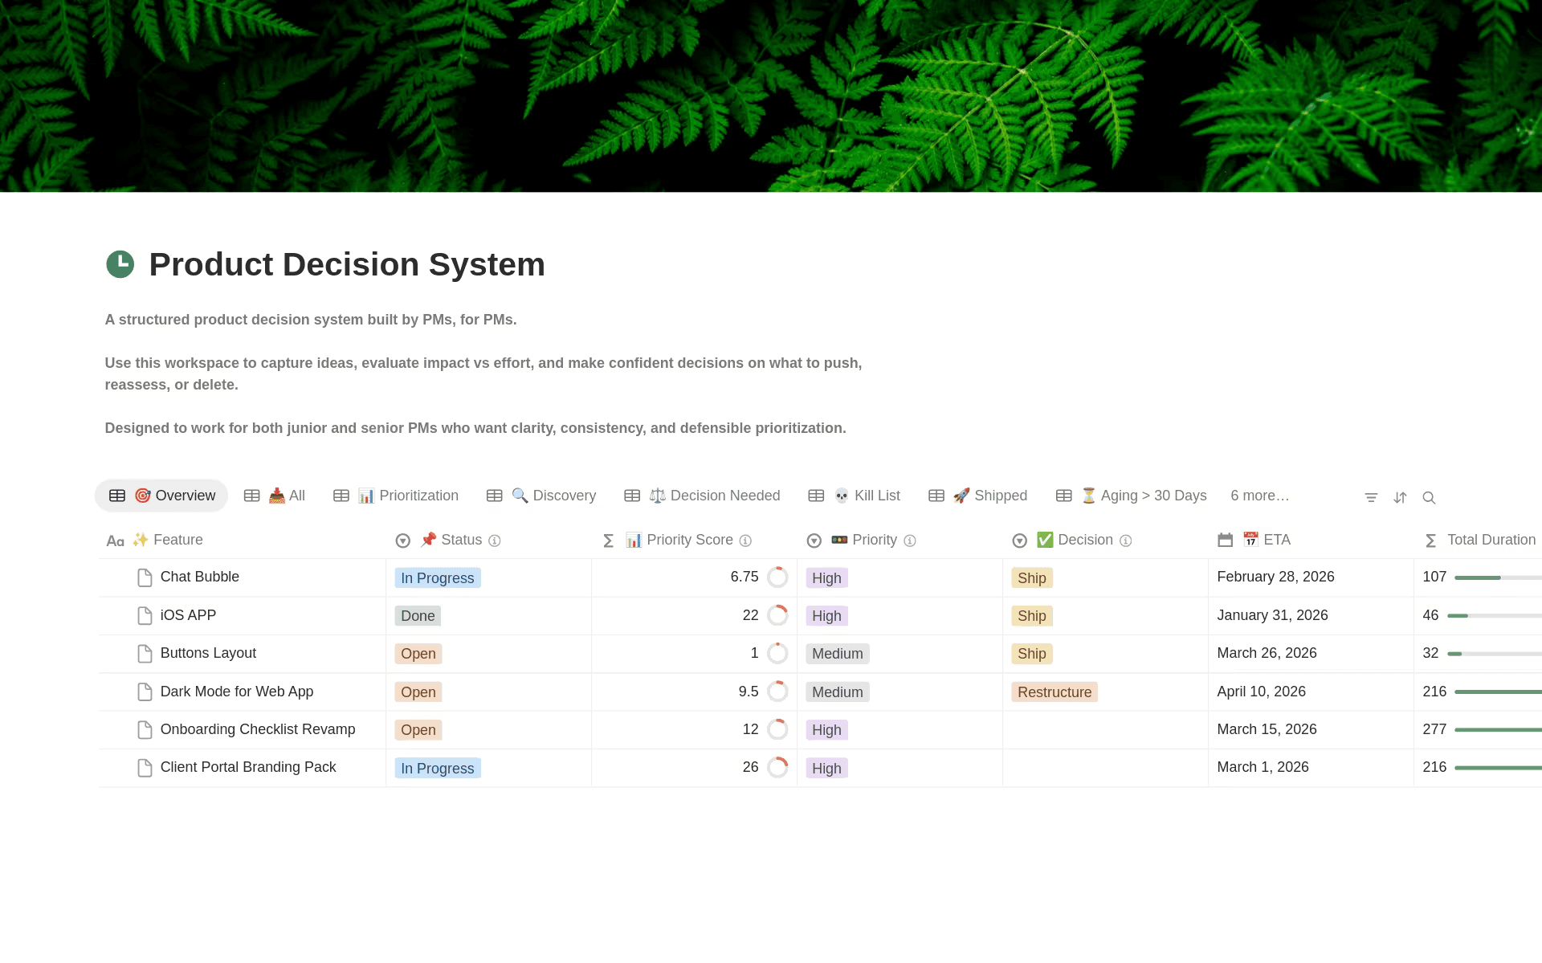Viewport: 1542px width, 963px height.
Task: Click the Ship tag on iOS APP row
Action: coord(1032,615)
